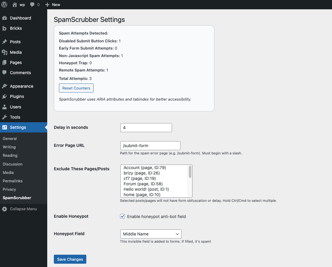Navigate to the Discussion settings
Image resolution: width=332 pixels, height=267 pixels.
coord(12,164)
